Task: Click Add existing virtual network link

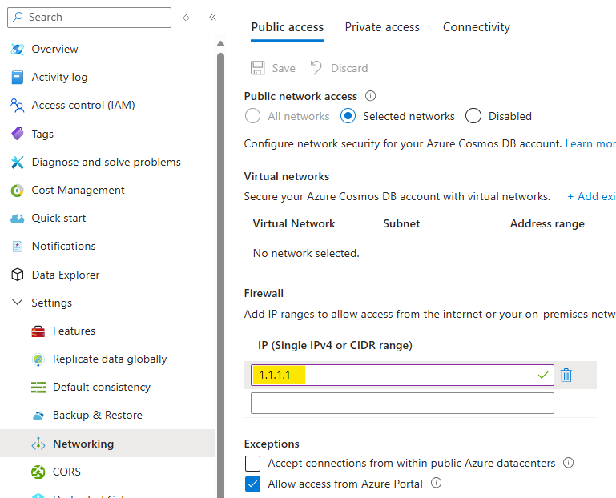Action: coord(592,196)
